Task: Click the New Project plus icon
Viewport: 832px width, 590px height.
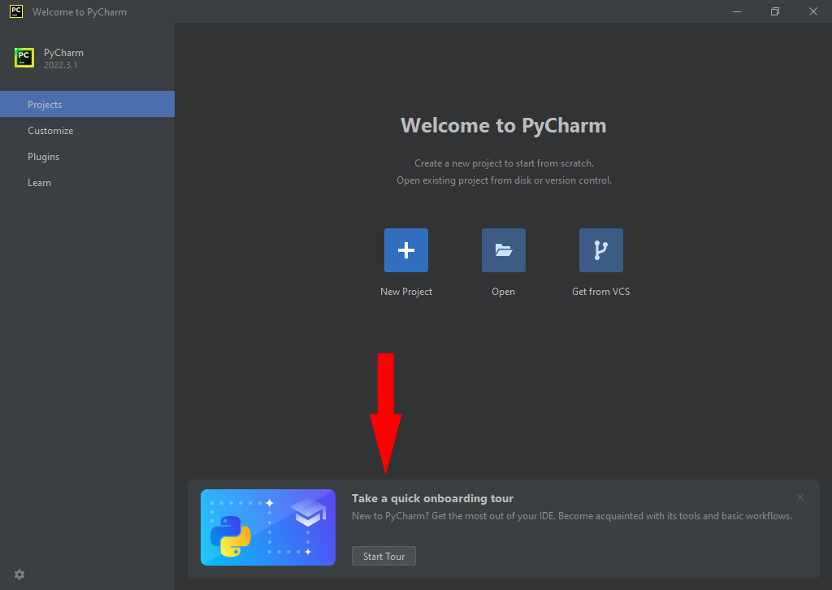Action: pos(406,250)
